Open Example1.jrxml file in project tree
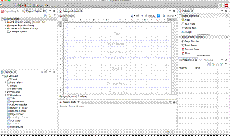232x137 pixels. click(17, 32)
